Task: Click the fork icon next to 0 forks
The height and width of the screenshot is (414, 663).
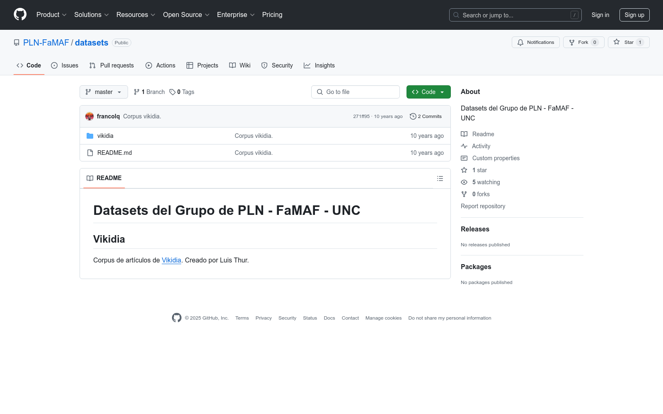Action: (464, 194)
